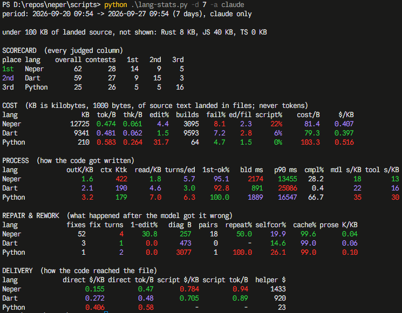
Task: Click Neper's KB value '12725'
Action: coord(80,124)
